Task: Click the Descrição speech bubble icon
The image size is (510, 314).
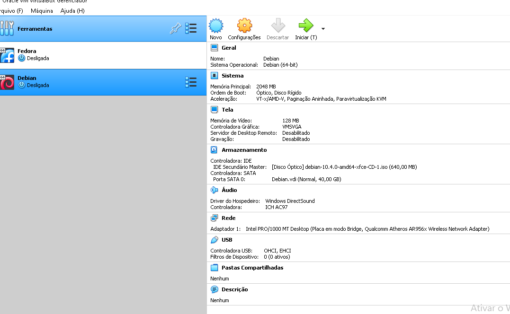Action: pos(214,289)
